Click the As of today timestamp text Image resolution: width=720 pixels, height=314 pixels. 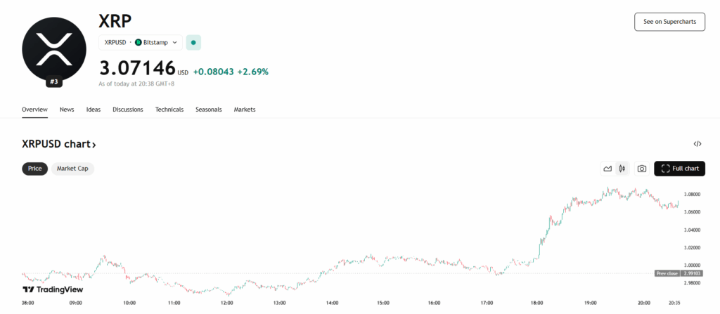(x=136, y=84)
